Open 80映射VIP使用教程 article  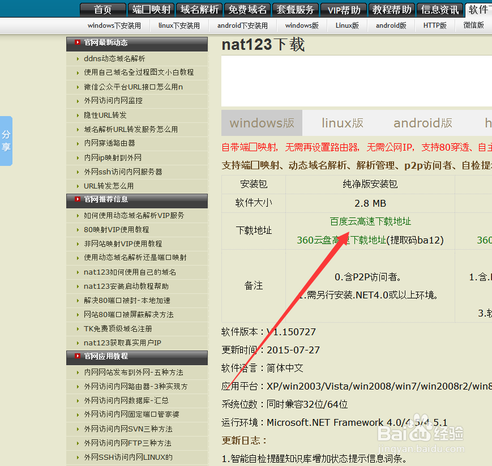[117, 230]
